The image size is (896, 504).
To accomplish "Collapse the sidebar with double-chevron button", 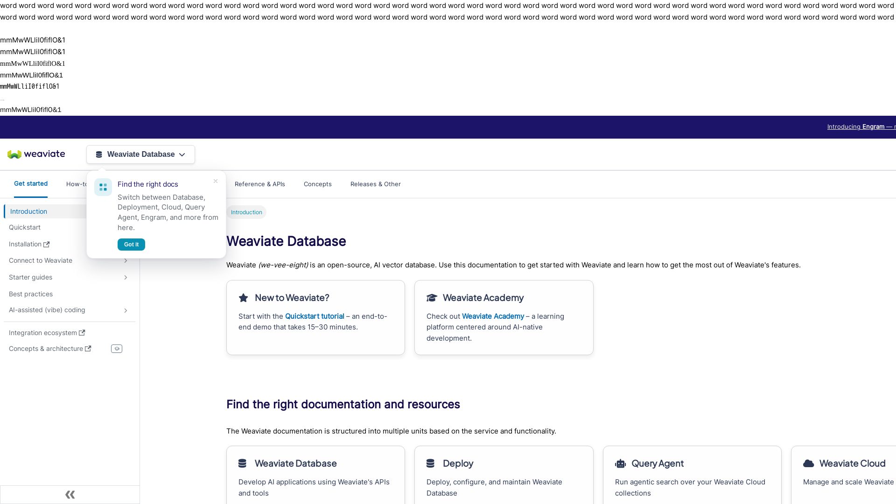I will [70, 495].
